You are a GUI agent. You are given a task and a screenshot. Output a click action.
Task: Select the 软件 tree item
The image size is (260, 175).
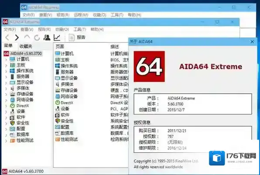21,117
